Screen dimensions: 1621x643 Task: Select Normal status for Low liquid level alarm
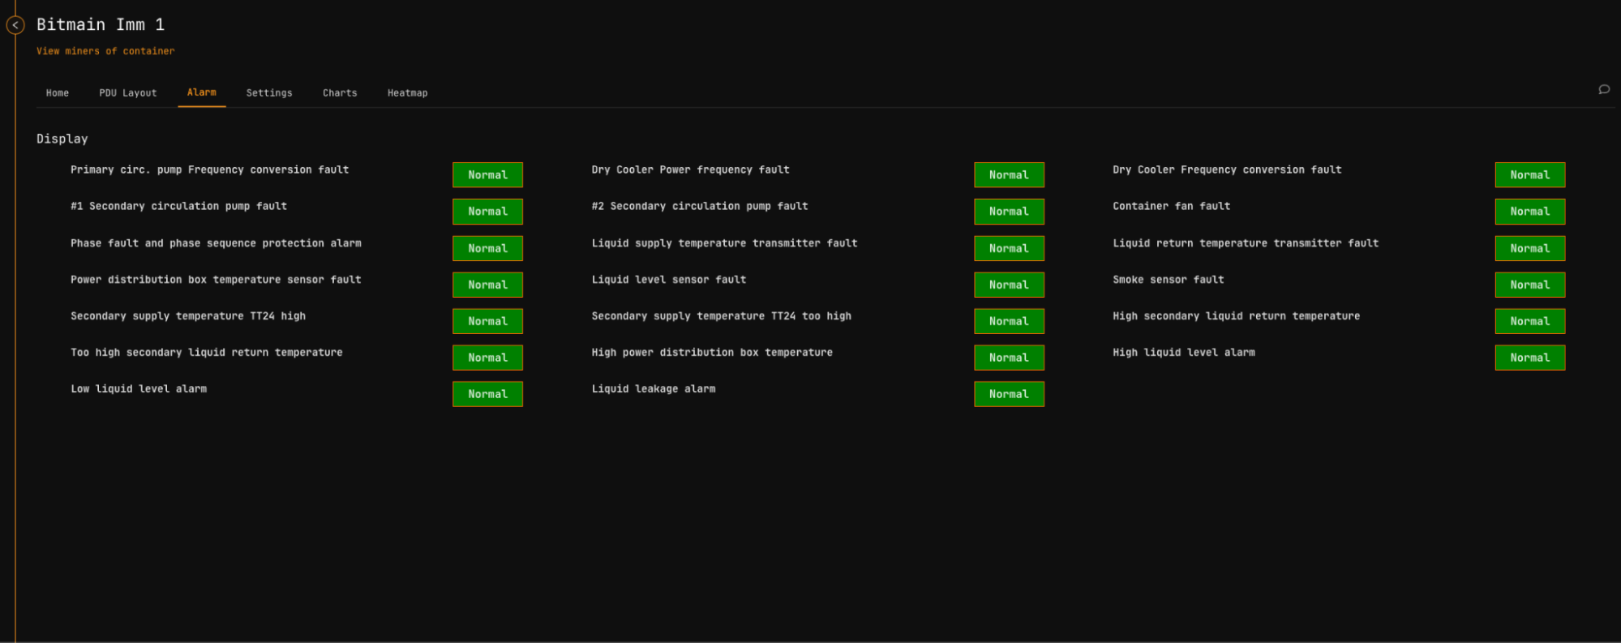(x=487, y=394)
